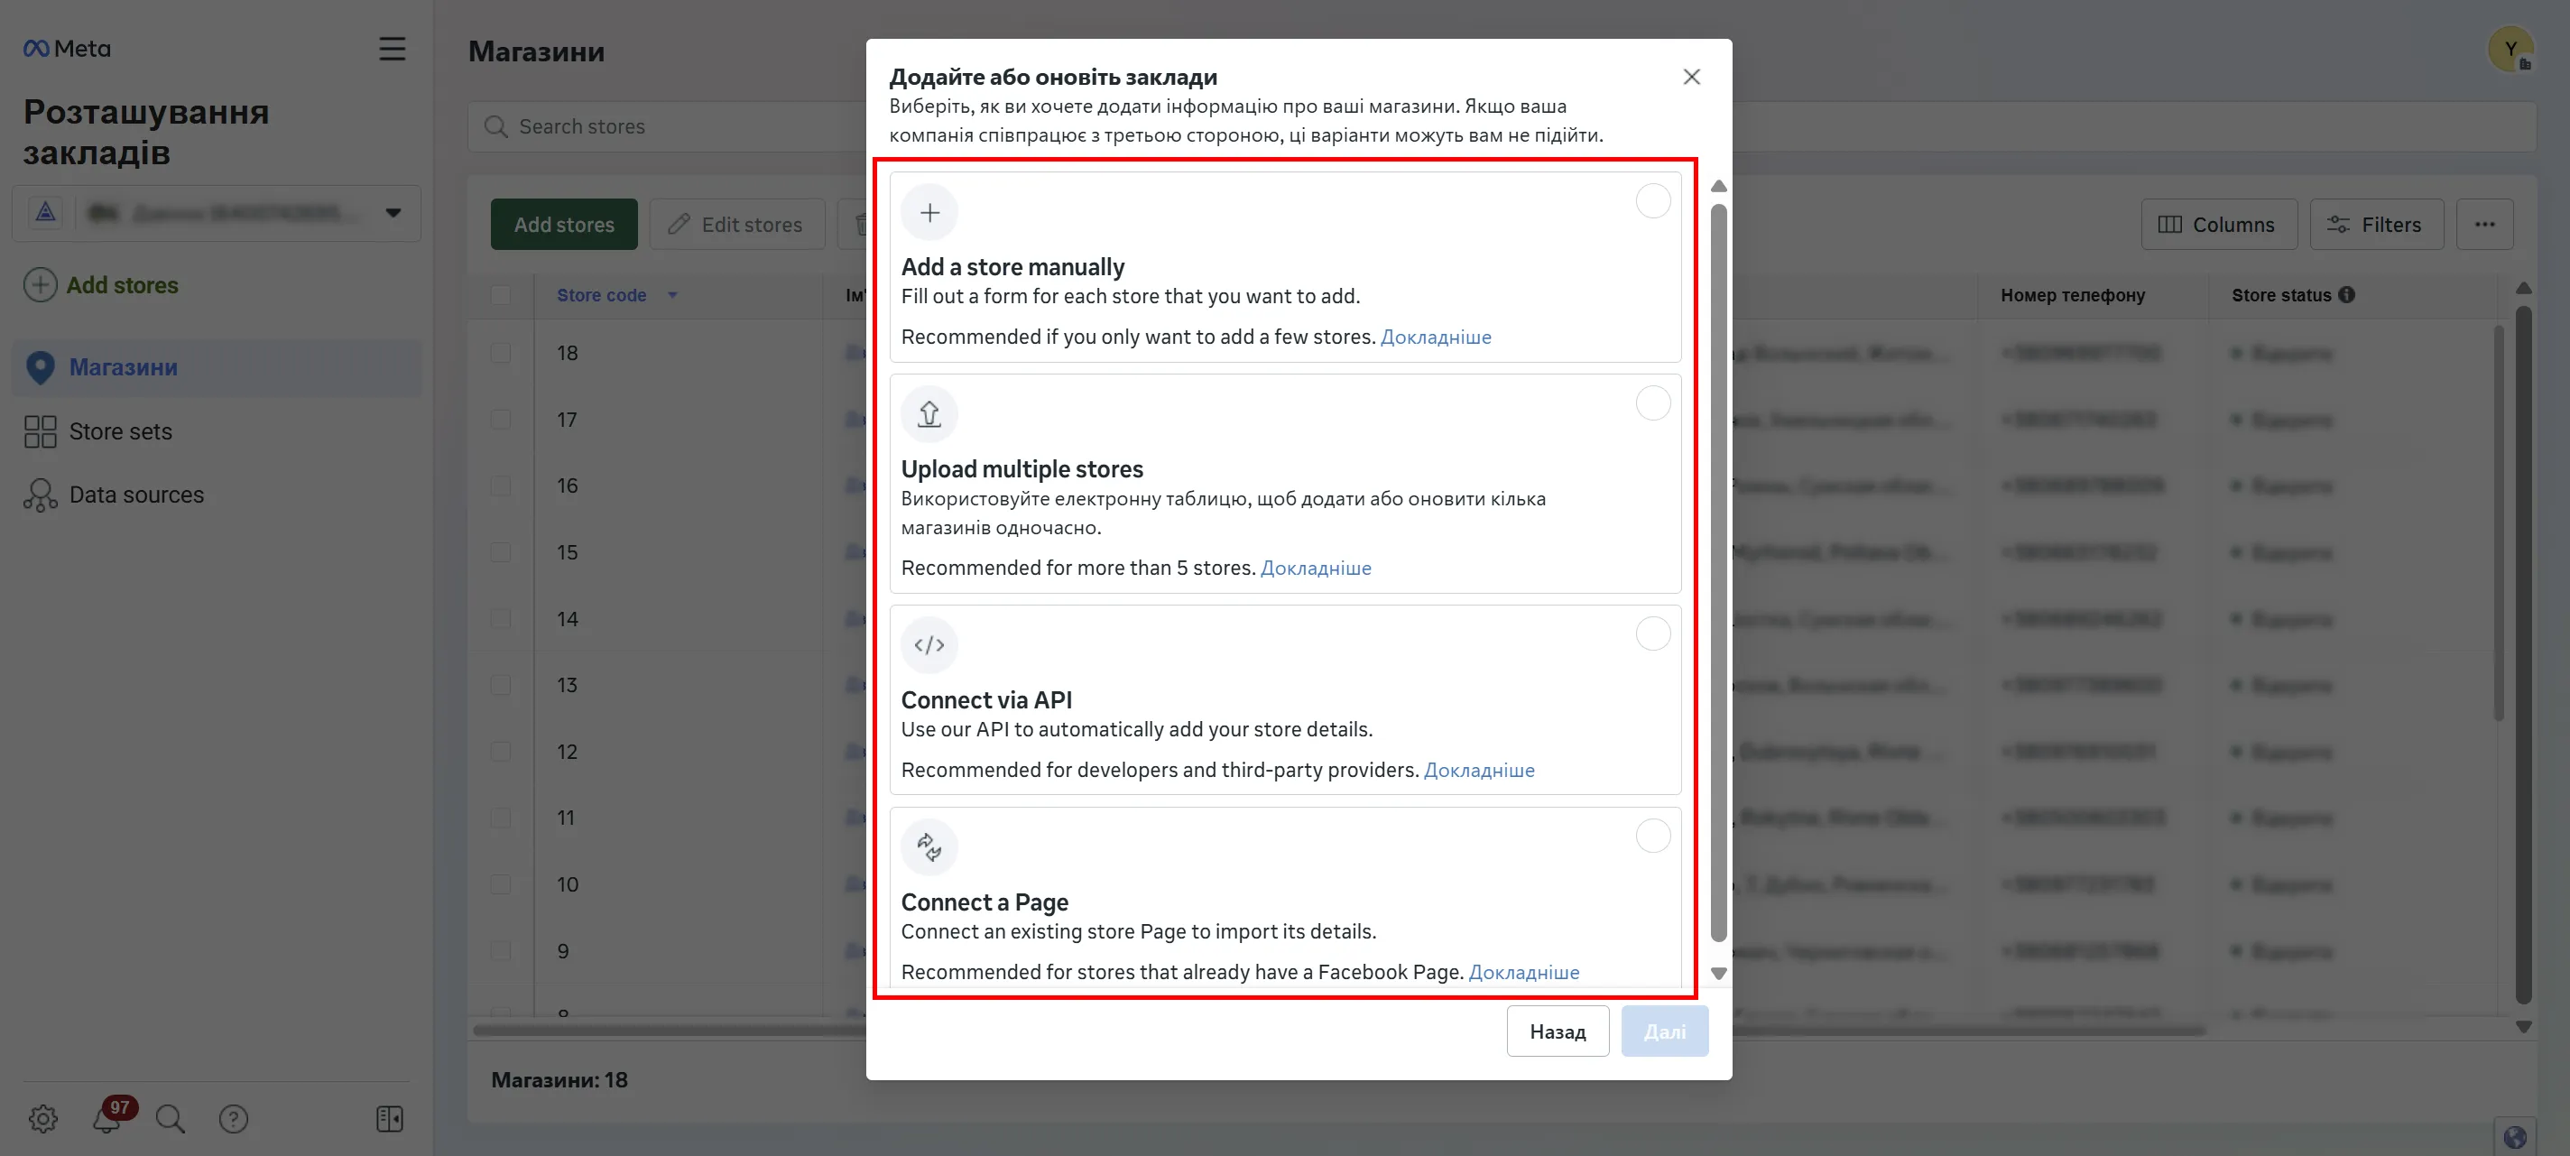This screenshot has height=1156, width=2570.
Task: Open Columns settings in the toolbar
Action: pos(2219,224)
